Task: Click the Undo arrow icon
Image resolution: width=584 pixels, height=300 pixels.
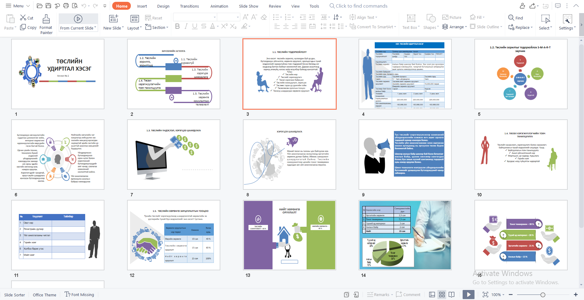Action: pos(84,6)
